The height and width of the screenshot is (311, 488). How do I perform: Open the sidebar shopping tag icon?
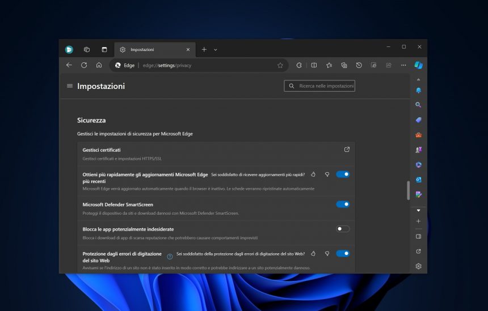[419, 120]
